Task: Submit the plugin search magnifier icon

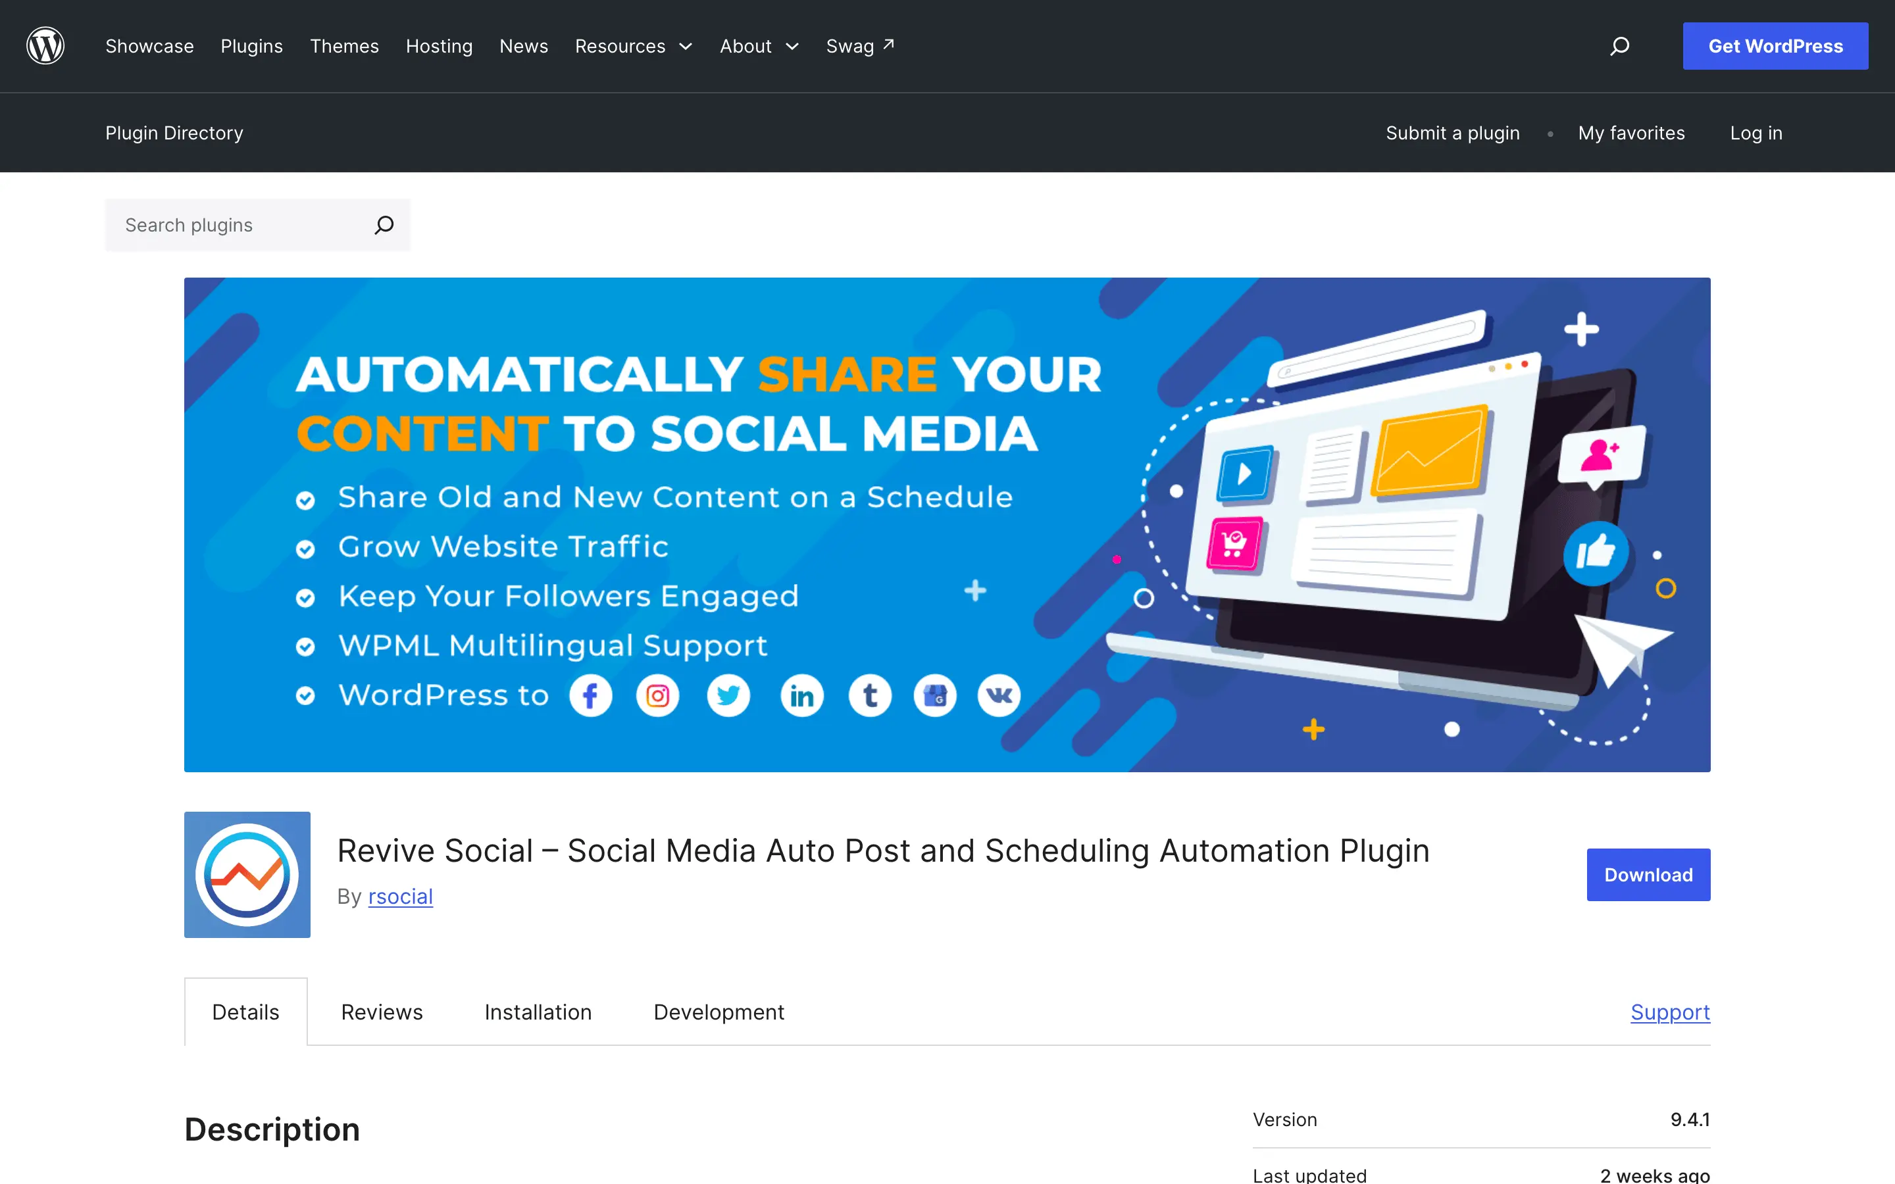Action: 384,226
